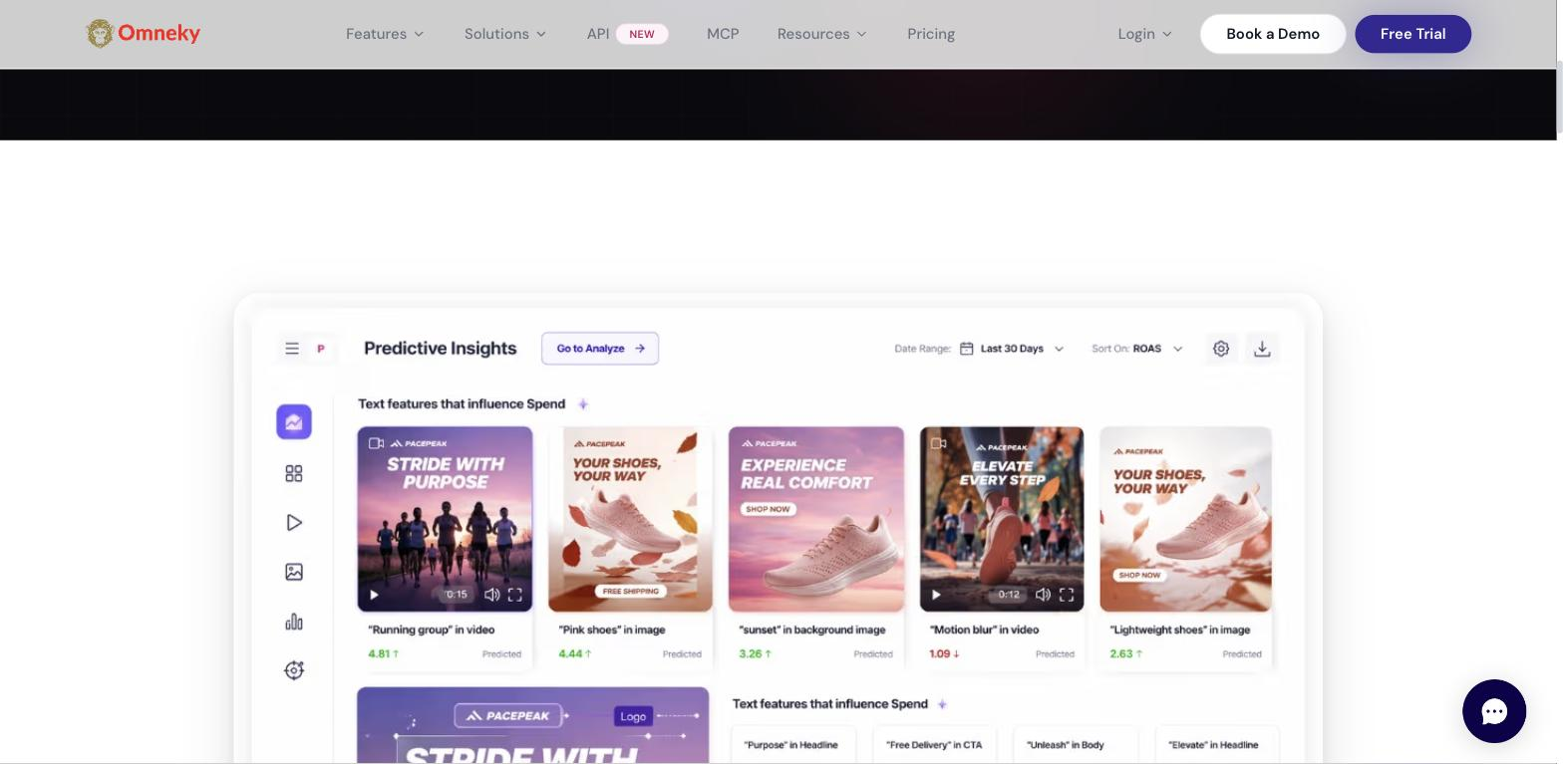This screenshot has height=764, width=1563.
Task: Click the target gear sidebar icon
Action: 294,670
